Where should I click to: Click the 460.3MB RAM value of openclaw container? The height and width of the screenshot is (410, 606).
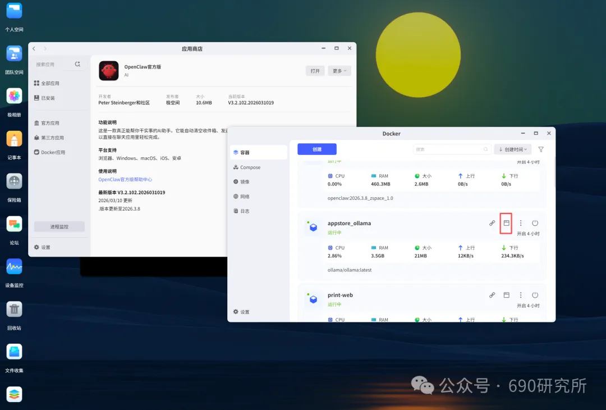pyautogui.click(x=380, y=184)
